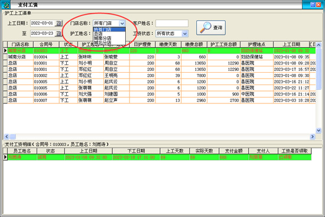The height and width of the screenshot is (217, 325).
Task: Choose 城南分店 from the store list
Action: [109, 38]
